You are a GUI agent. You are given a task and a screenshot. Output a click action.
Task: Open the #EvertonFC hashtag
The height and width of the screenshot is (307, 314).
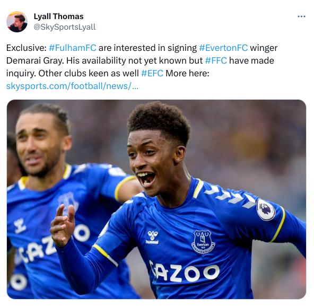223,48
